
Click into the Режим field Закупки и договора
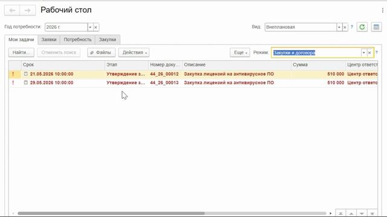pyautogui.click(x=316, y=52)
